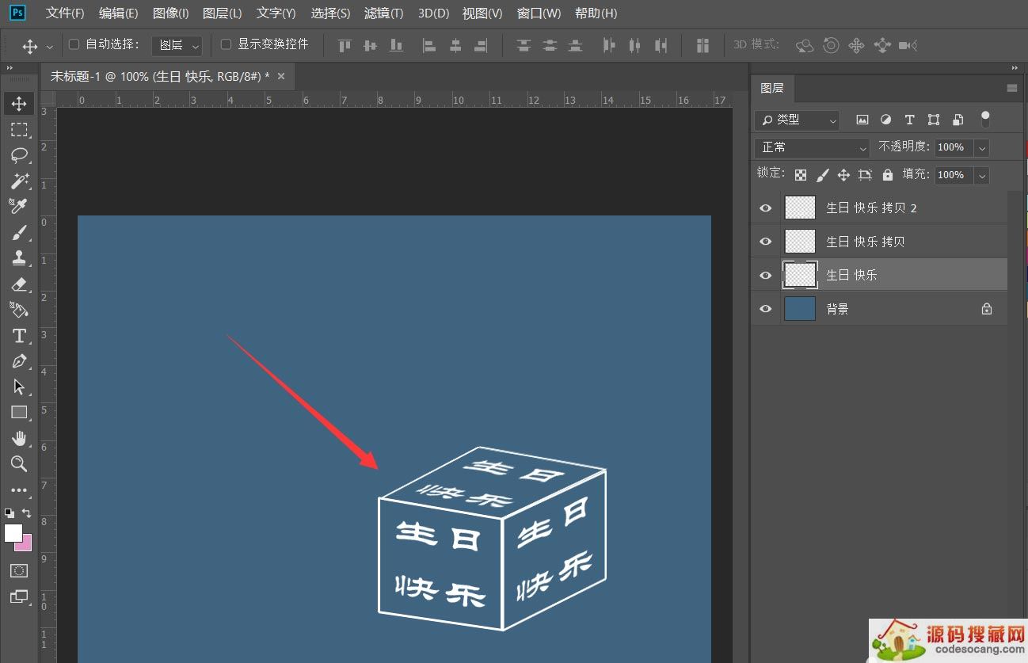Open the 类型 layer filter dropdown
Image resolution: width=1028 pixels, height=663 pixels.
tap(797, 120)
